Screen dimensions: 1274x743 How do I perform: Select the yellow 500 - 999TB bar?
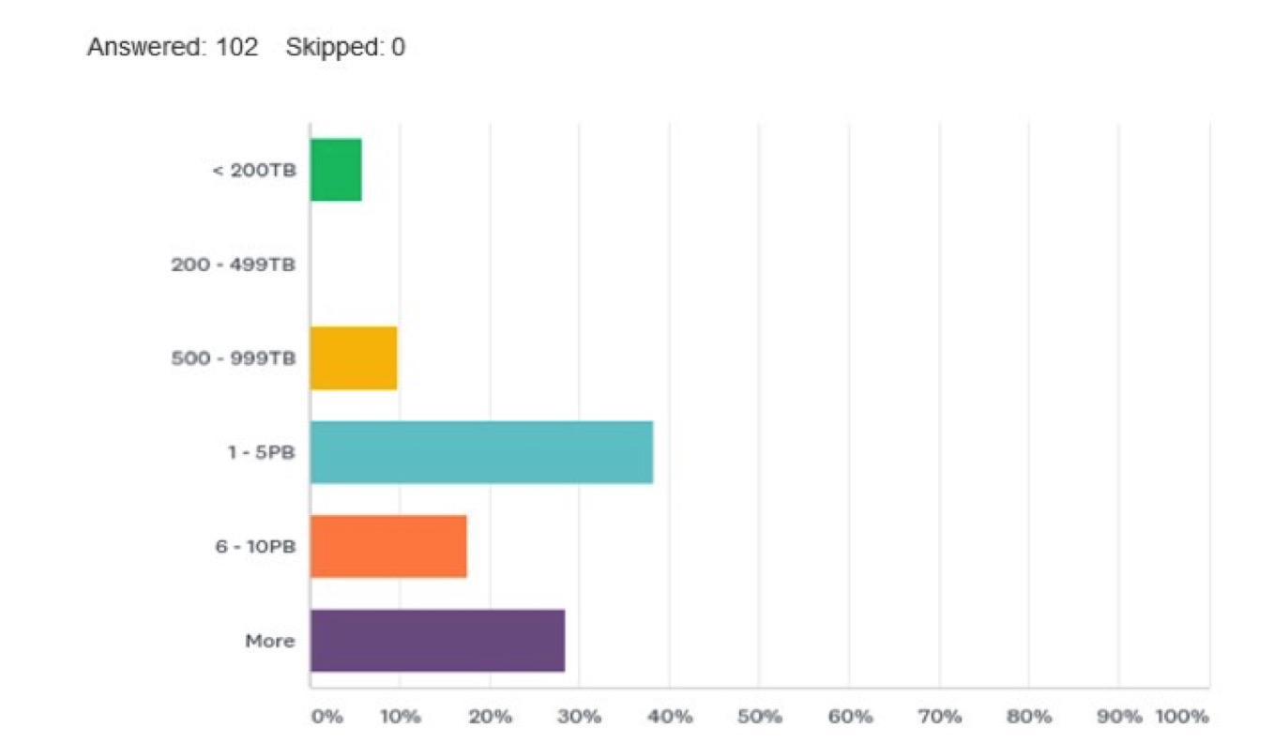(x=354, y=358)
